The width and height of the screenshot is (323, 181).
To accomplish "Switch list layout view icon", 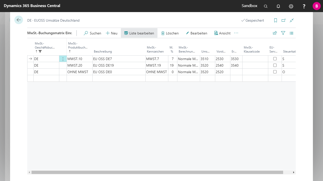I will pos(291,33).
